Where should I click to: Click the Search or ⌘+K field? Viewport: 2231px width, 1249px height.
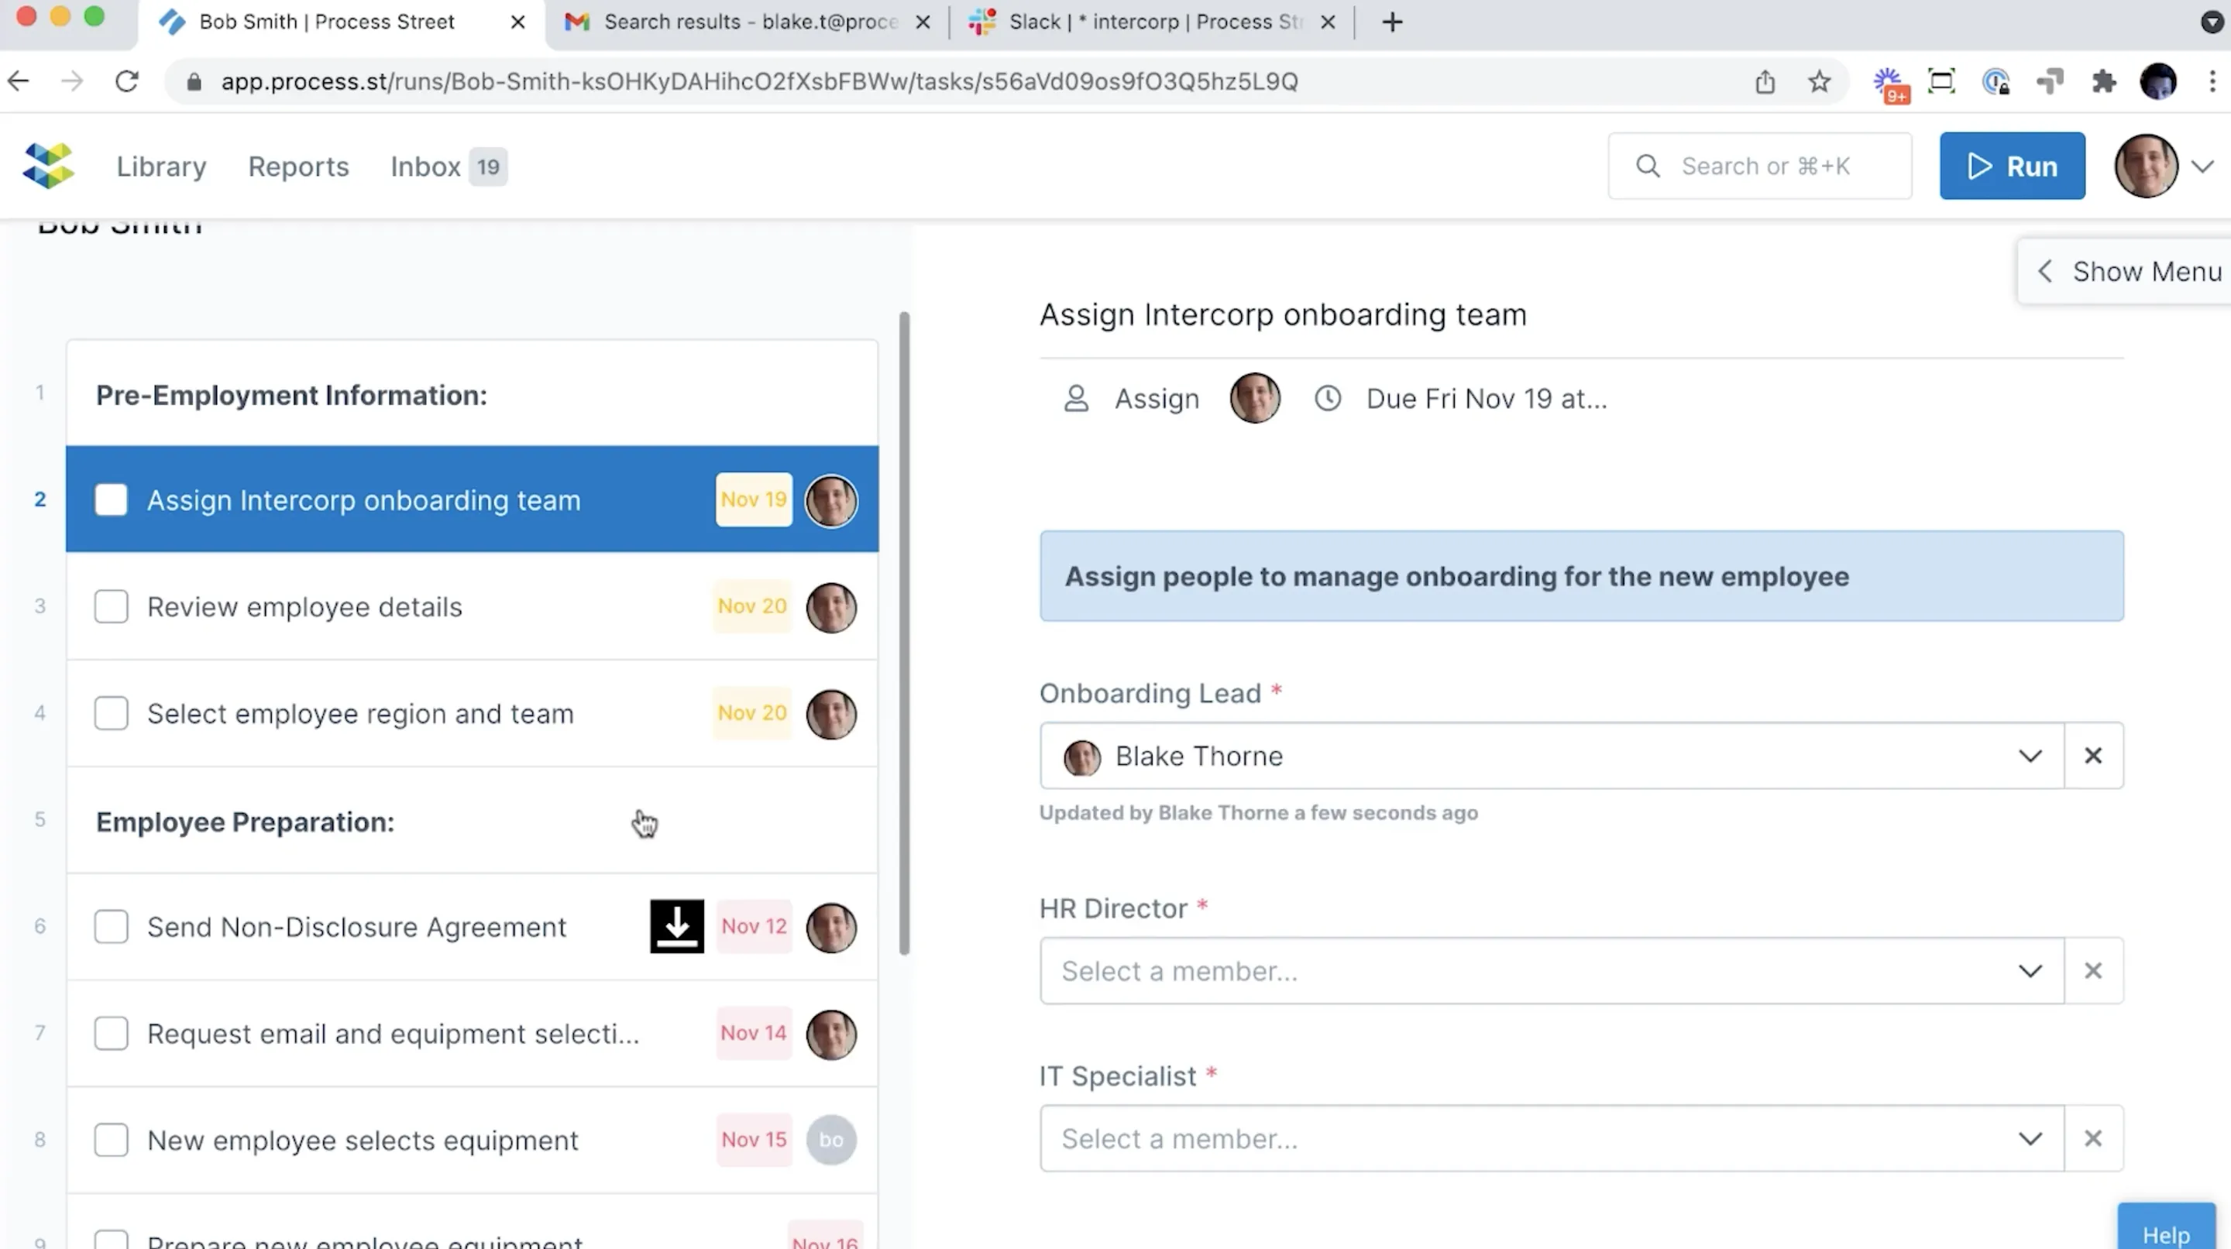1760,166
